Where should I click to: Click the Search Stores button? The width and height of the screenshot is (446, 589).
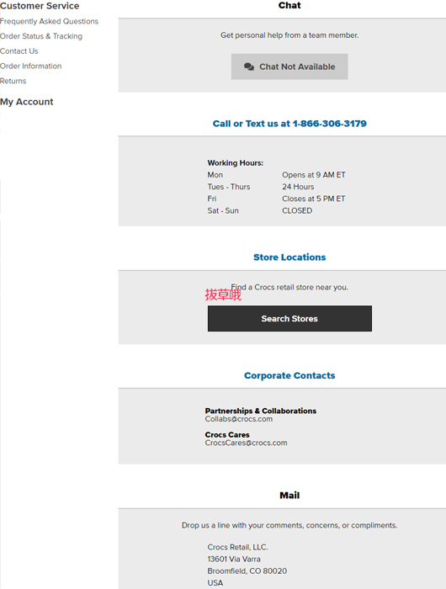click(289, 319)
